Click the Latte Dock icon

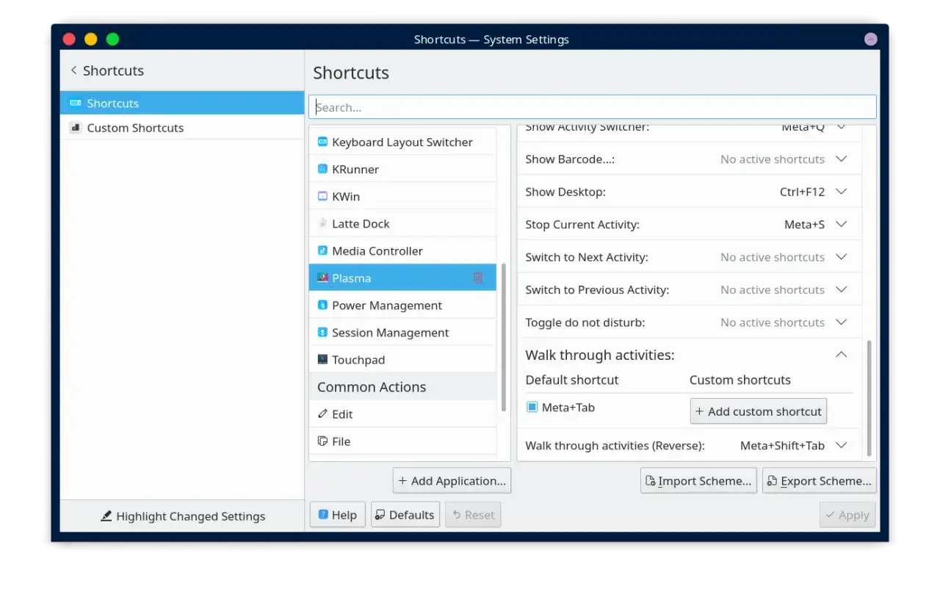[322, 223]
